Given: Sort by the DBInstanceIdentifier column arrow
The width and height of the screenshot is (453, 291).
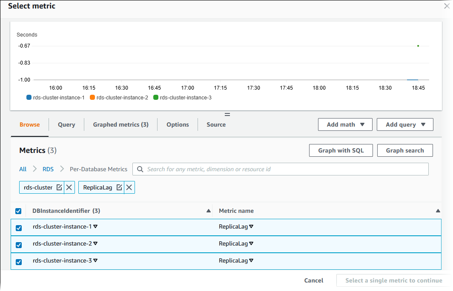Looking at the screenshot, I should tap(208, 210).
